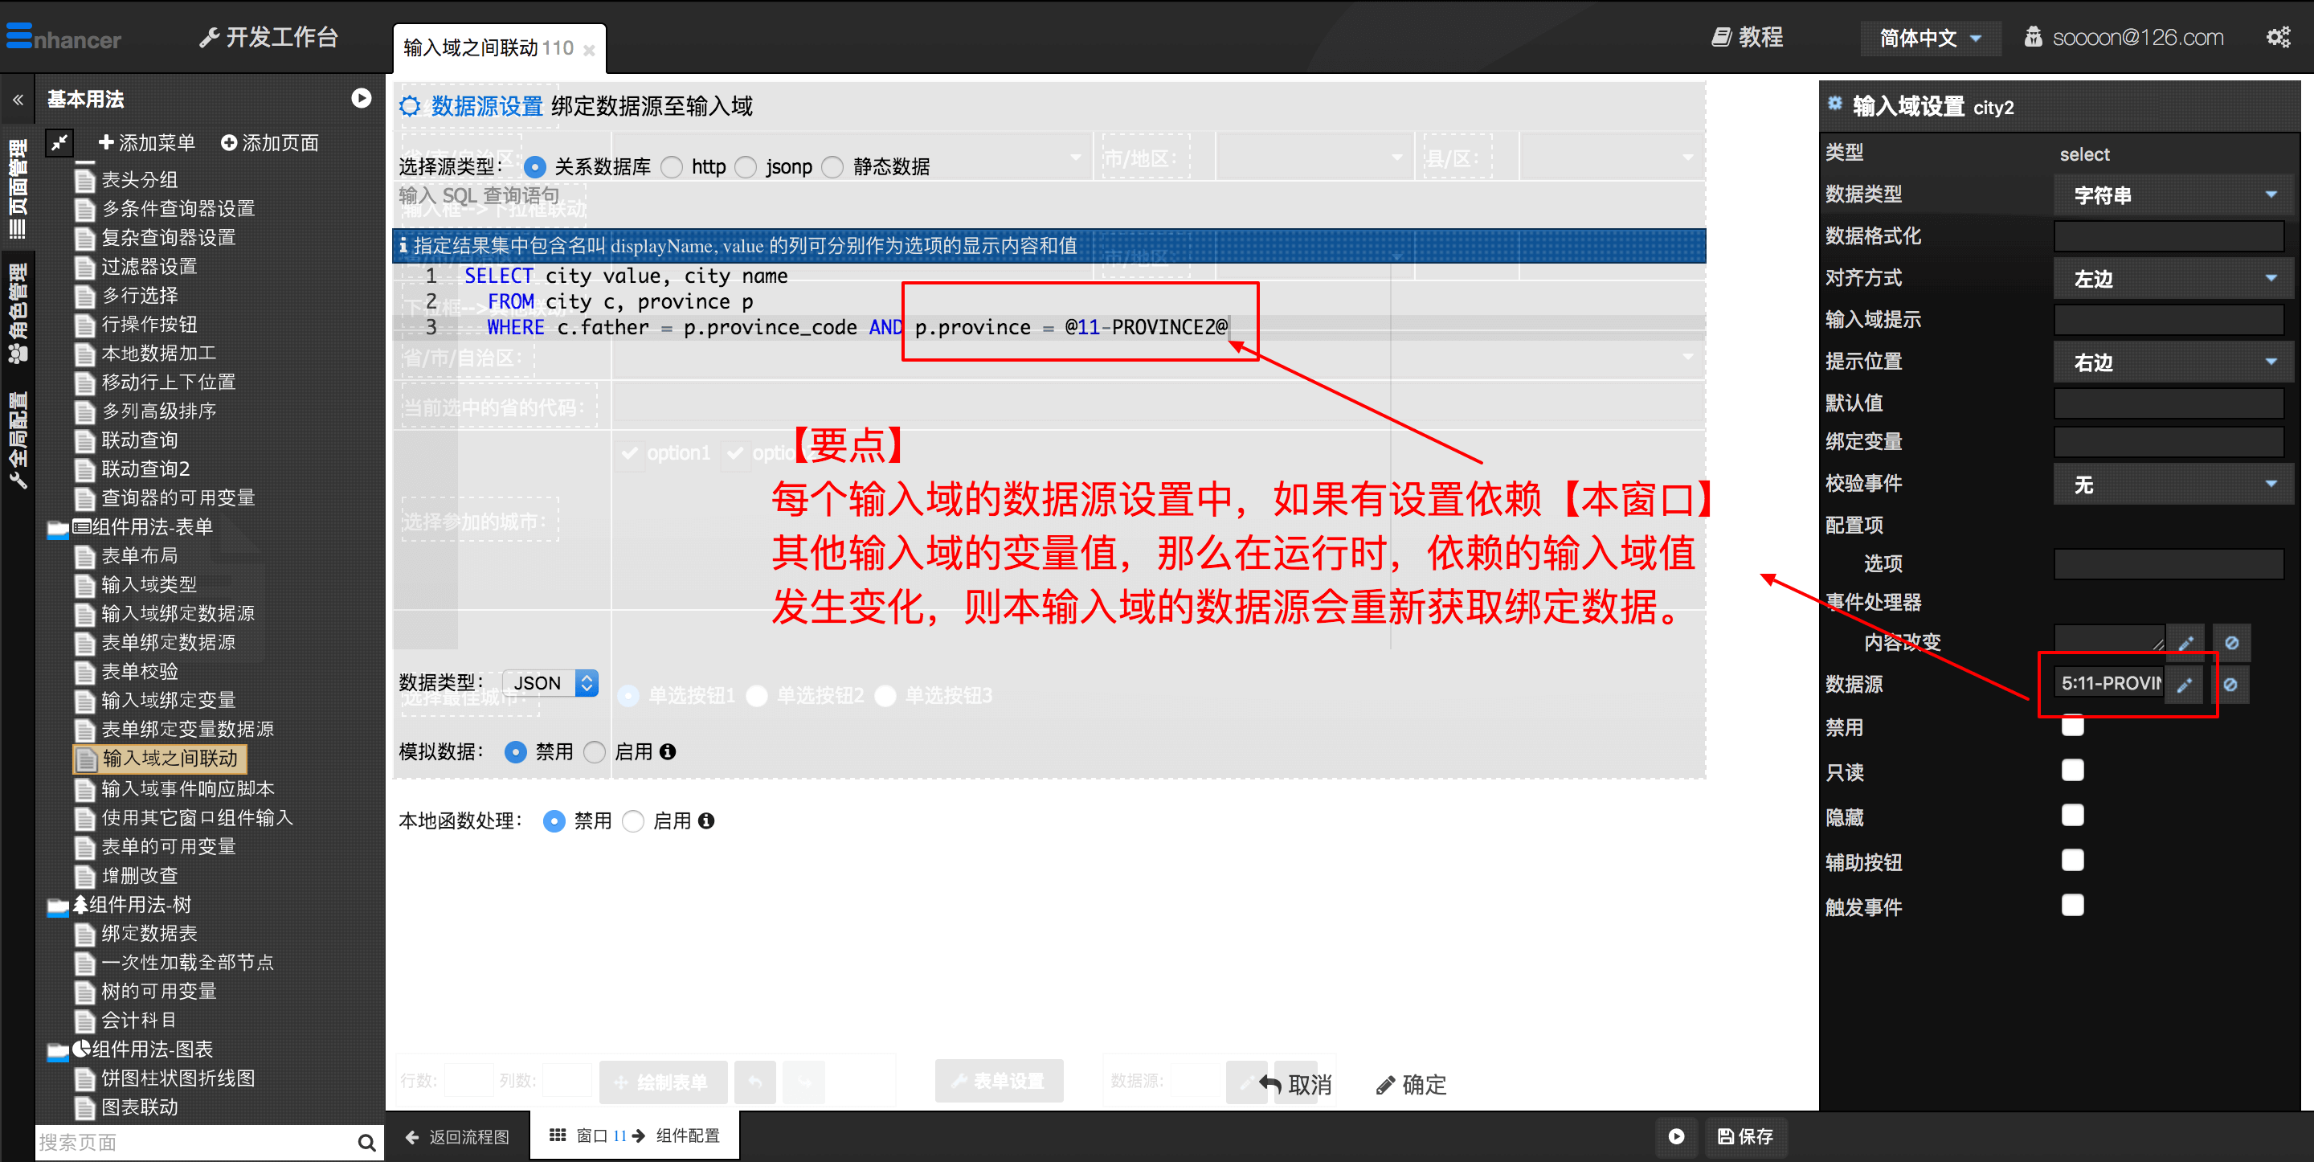2314x1162 pixels.
Task: Click the run button beside 保存
Action: 1676,1136
